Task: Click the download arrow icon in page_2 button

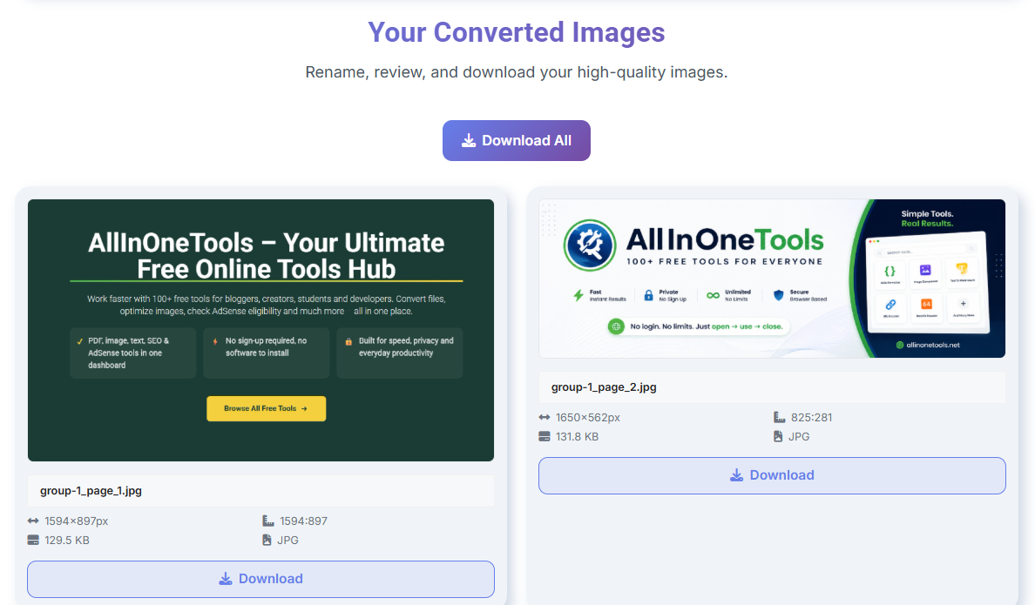Action: (x=737, y=475)
